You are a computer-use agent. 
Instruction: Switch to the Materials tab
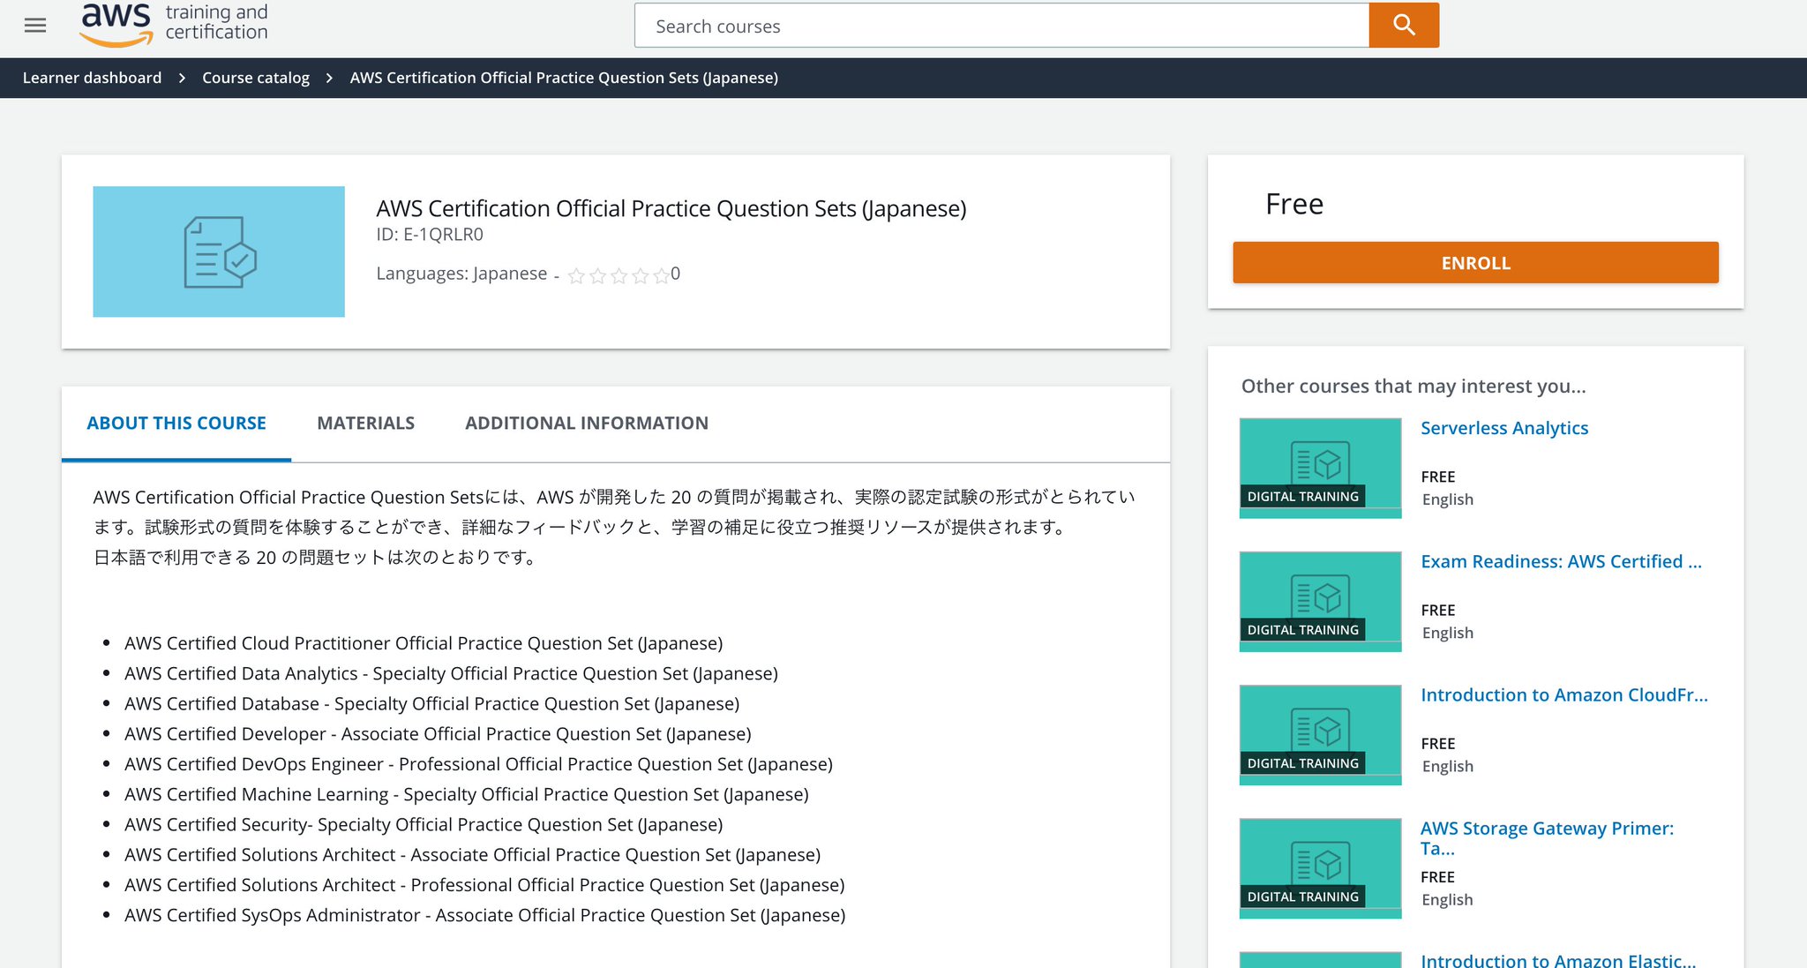click(x=365, y=423)
